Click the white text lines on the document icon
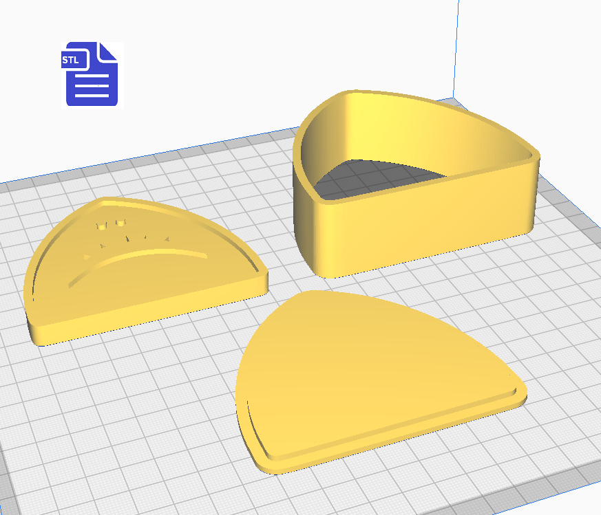Image resolution: width=601 pixels, height=515 pixels. [92, 87]
